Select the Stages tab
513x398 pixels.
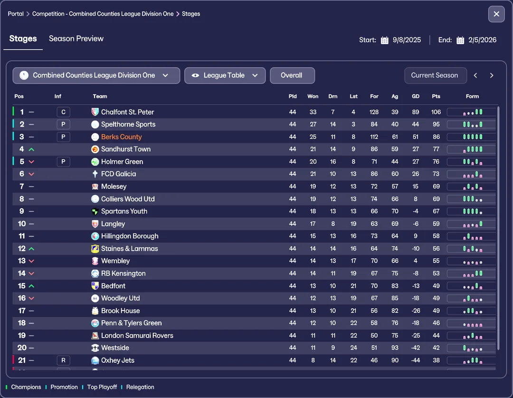(x=23, y=39)
